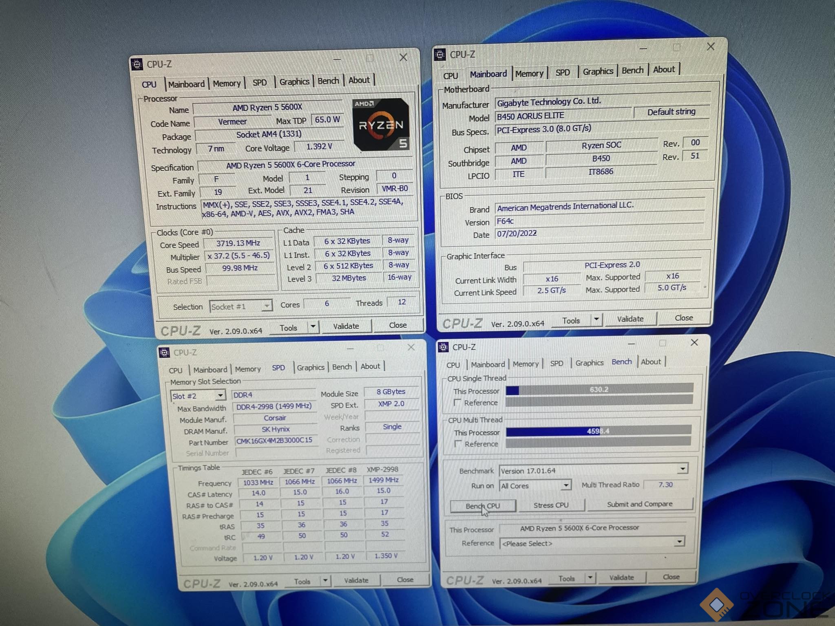Open the Reference Please Select dropdown
This screenshot has width=835, height=626.
[679, 542]
